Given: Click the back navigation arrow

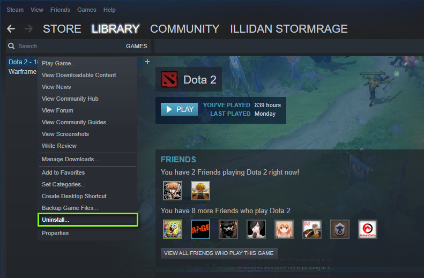Looking at the screenshot, I should click(11, 28).
